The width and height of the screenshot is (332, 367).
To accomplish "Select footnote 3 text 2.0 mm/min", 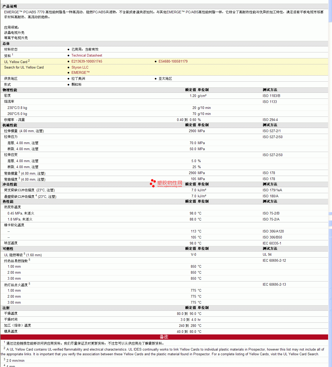I will click(x=15, y=360).
